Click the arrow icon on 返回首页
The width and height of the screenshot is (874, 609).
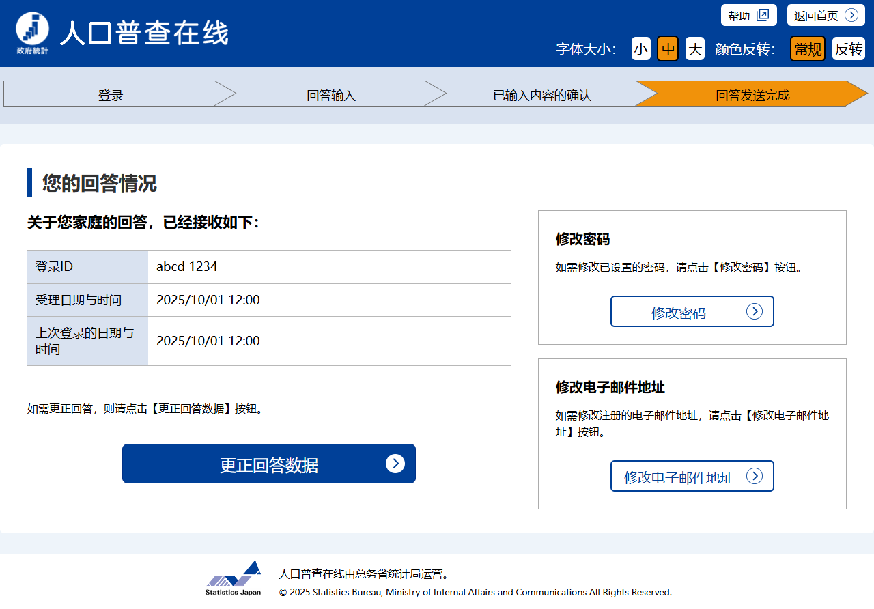point(851,15)
